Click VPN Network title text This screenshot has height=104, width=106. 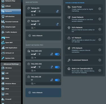click(77, 48)
